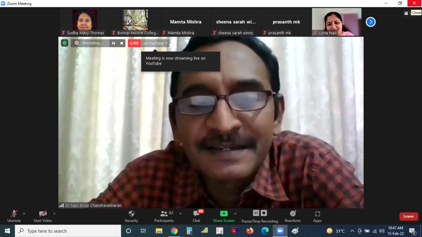Click the red Leave button
Screen dimensions: 422x237
point(408,216)
